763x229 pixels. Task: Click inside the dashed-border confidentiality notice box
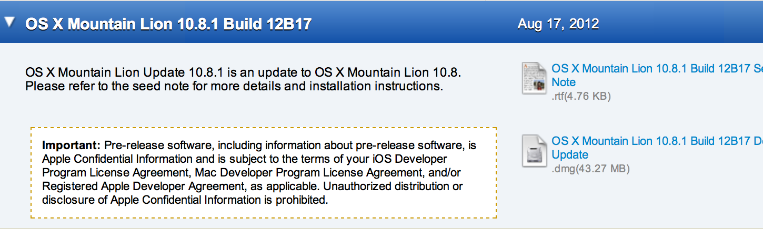click(x=264, y=172)
